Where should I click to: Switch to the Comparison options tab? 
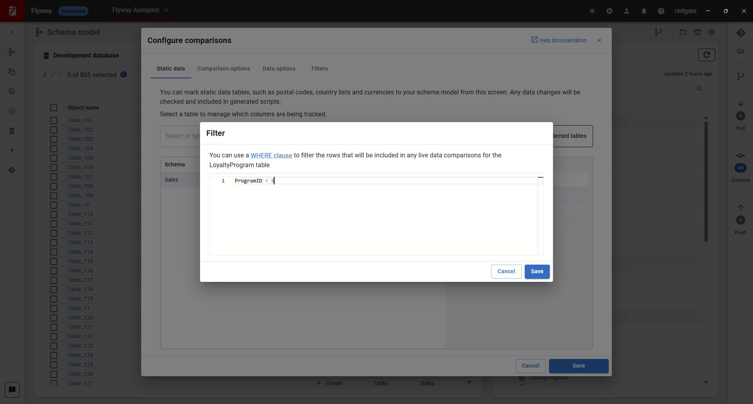(224, 69)
